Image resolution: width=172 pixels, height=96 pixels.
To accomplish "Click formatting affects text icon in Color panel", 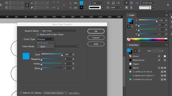I will [132, 27].
